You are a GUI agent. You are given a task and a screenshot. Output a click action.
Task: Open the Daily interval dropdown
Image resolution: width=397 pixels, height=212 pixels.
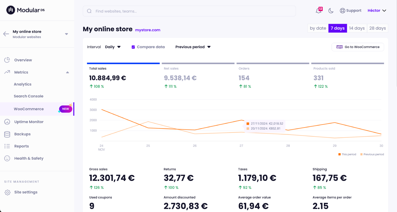coord(113,47)
